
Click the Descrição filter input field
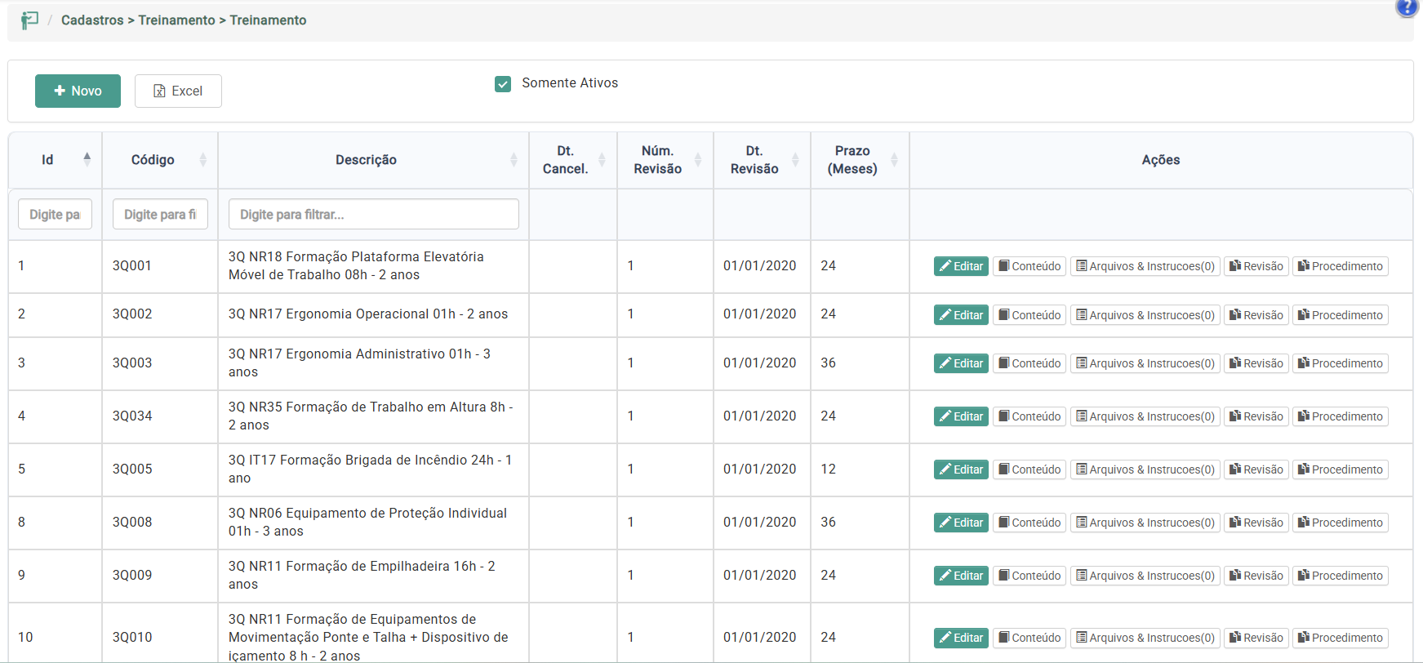(x=373, y=215)
